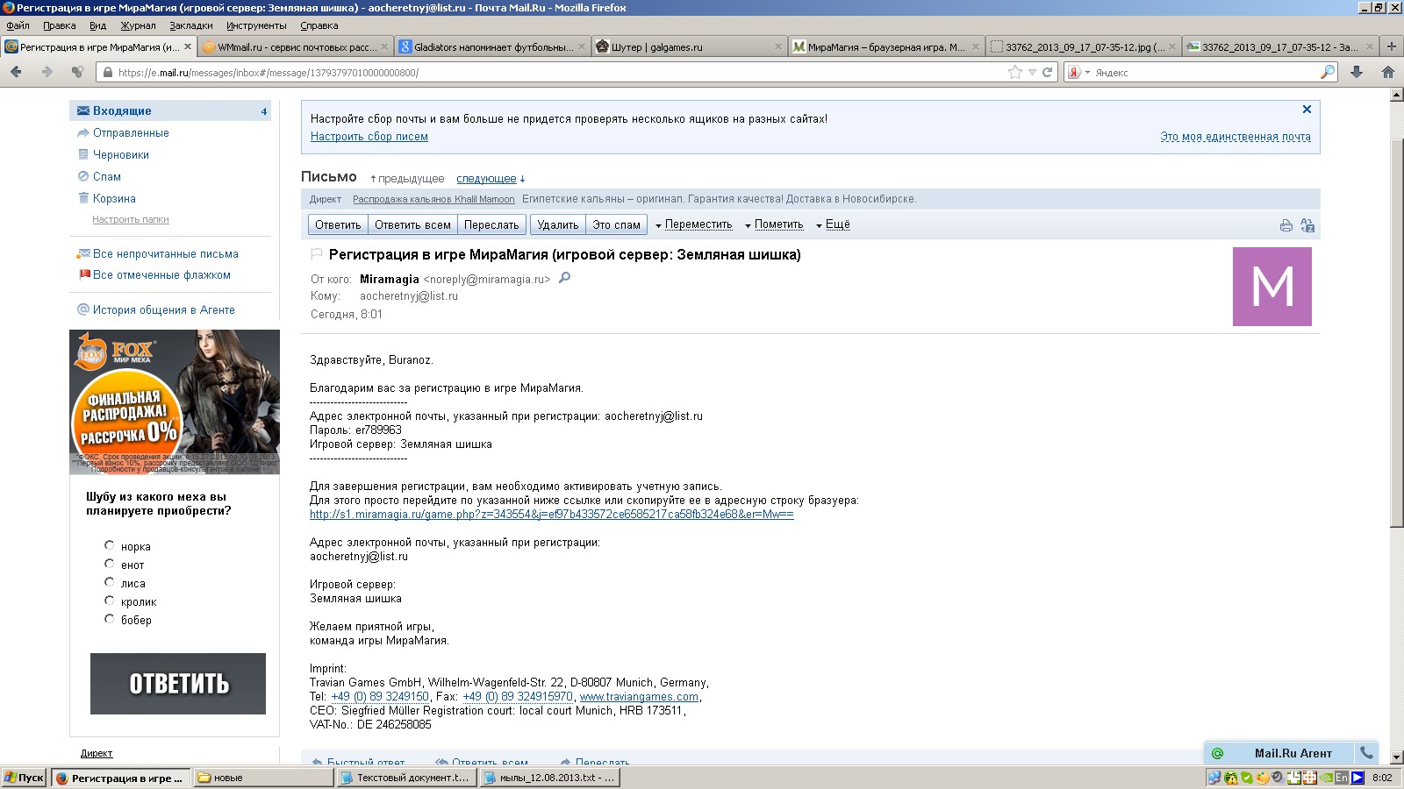Delete the letter with 'Удалить'
Viewport: 1404px width, 789px height.
point(558,225)
